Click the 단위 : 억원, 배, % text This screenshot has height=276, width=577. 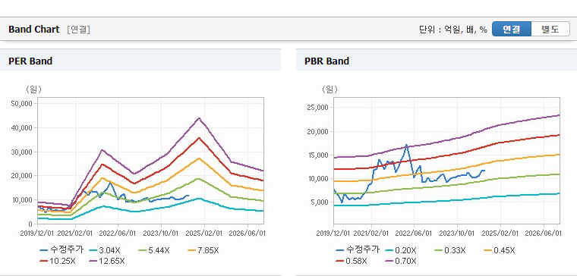453,30
